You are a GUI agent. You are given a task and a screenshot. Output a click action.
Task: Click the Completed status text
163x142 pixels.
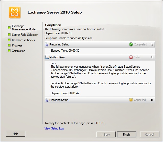[x=140, y=44]
